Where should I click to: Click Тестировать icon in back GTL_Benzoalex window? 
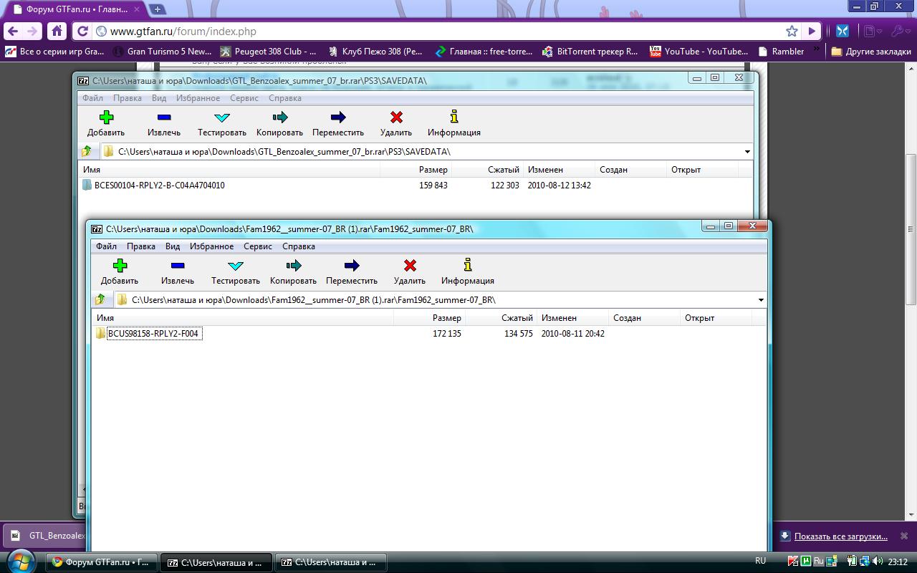pos(221,117)
